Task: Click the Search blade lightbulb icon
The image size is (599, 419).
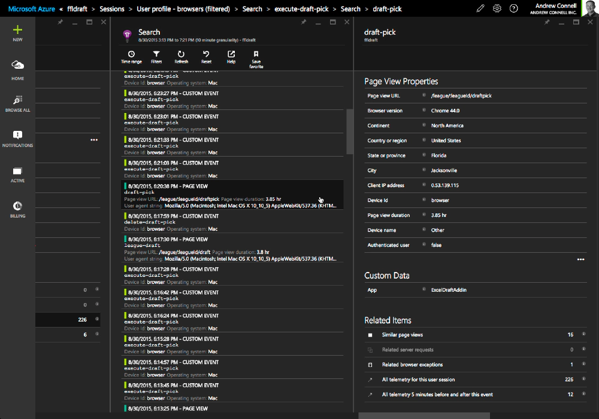Action: (x=127, y=35)
